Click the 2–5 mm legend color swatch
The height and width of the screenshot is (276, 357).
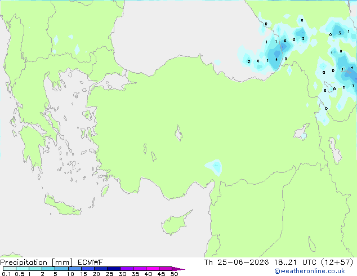tap(48, 269)
